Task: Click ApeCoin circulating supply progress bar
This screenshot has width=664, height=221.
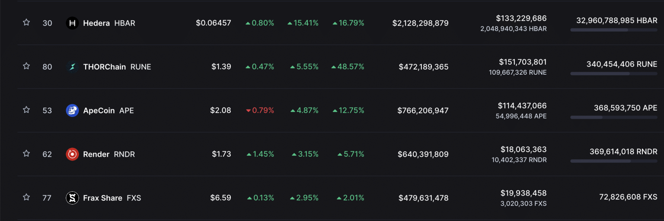Action: point(613,117)
